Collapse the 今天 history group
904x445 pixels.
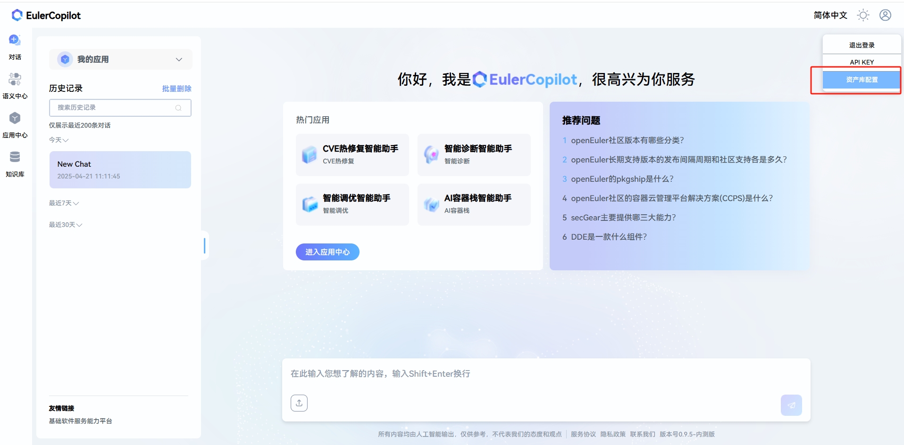[59, 140]
